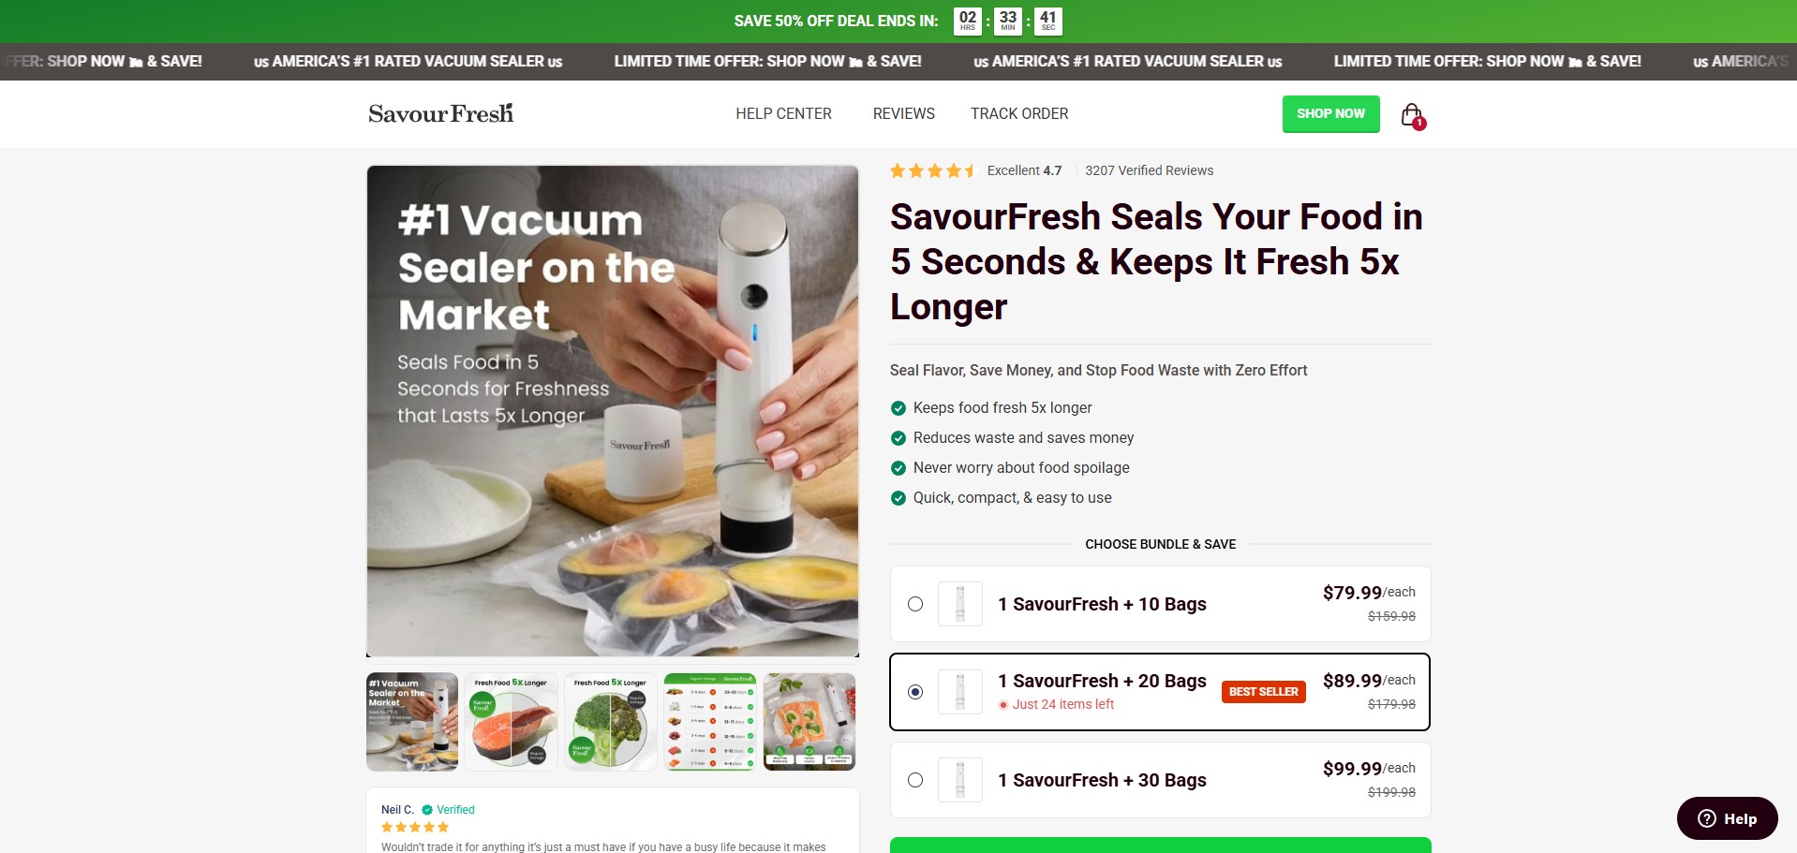This screenshot has height=853, width=1797.
Task: View the salmon Fresh Food 5x thumbnail
Action: [x=512, y=722]
